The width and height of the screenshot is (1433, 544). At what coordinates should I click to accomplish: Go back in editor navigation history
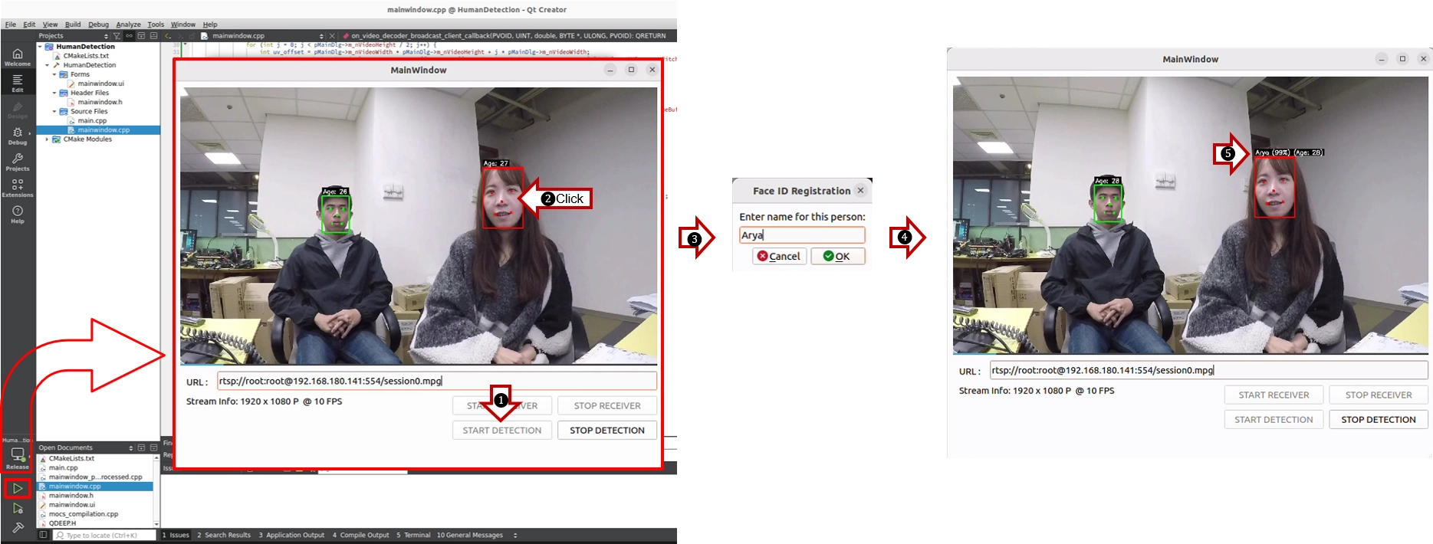point(168,36)
